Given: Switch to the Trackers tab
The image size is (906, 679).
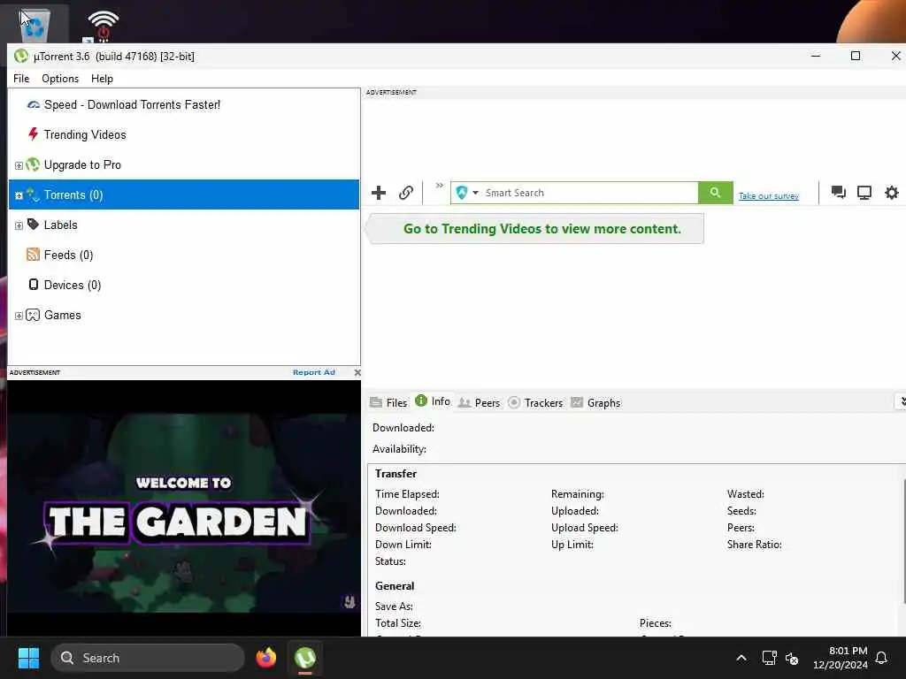Looking at the screenshot, I should click(x=535, y=402).
